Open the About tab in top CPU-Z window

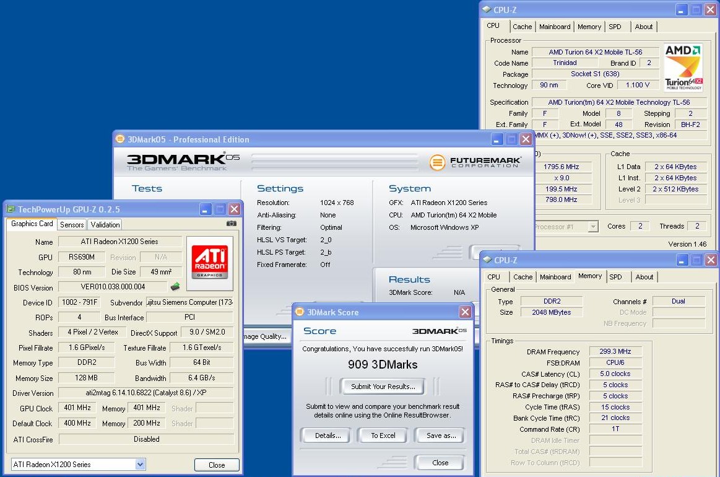pos(644,27)
